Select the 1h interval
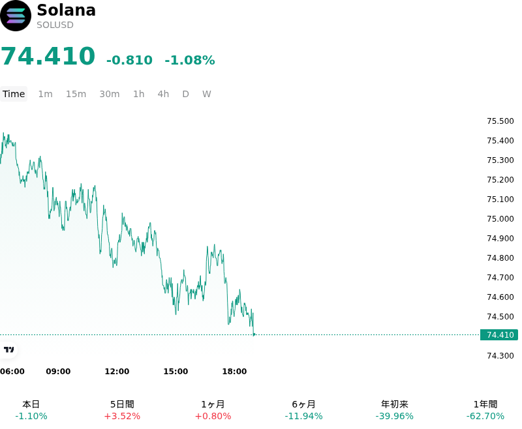 point(139,94)
